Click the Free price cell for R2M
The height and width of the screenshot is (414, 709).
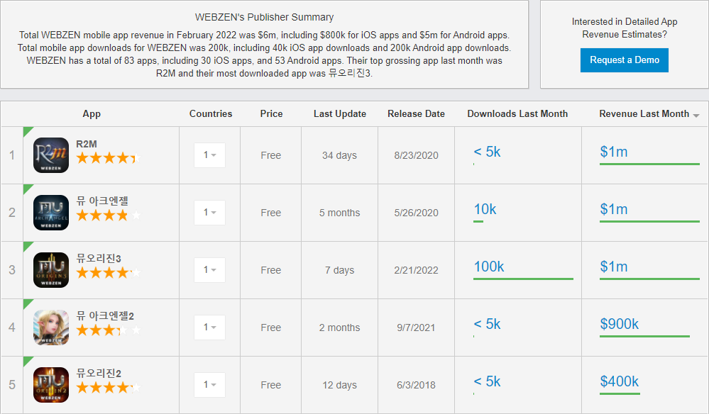click(271, 155)
